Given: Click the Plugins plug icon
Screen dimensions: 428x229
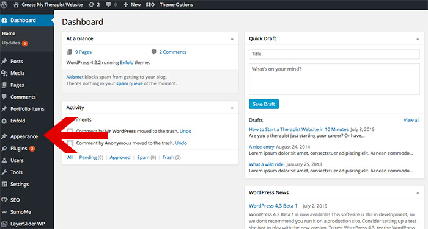Looking at the screenshot, I should point(4,149).
